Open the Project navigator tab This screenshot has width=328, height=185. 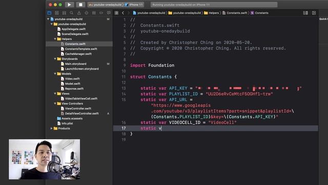point(49,13)
